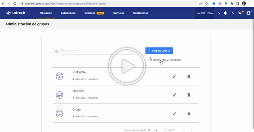Open the browser profile avatar

coord(244,4)
